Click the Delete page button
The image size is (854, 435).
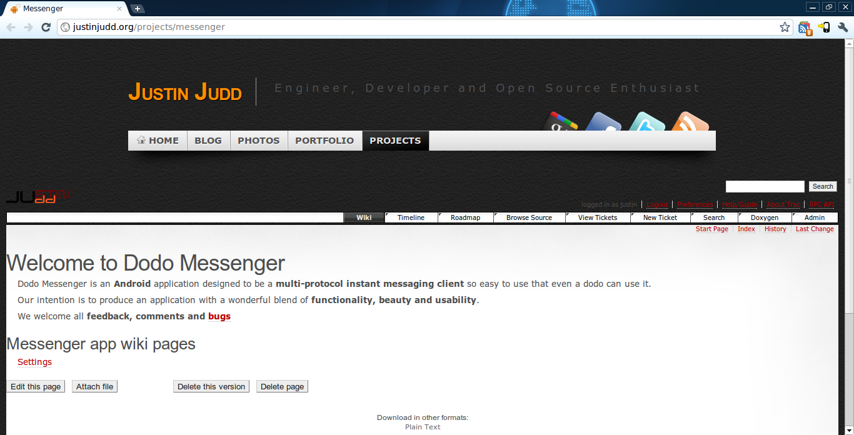[x=282, y=387]
